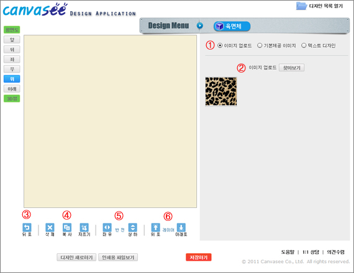Flip horizontally with the 좌우 icon
The width and height of the screenshot is (354, 273).
(107, 227)
